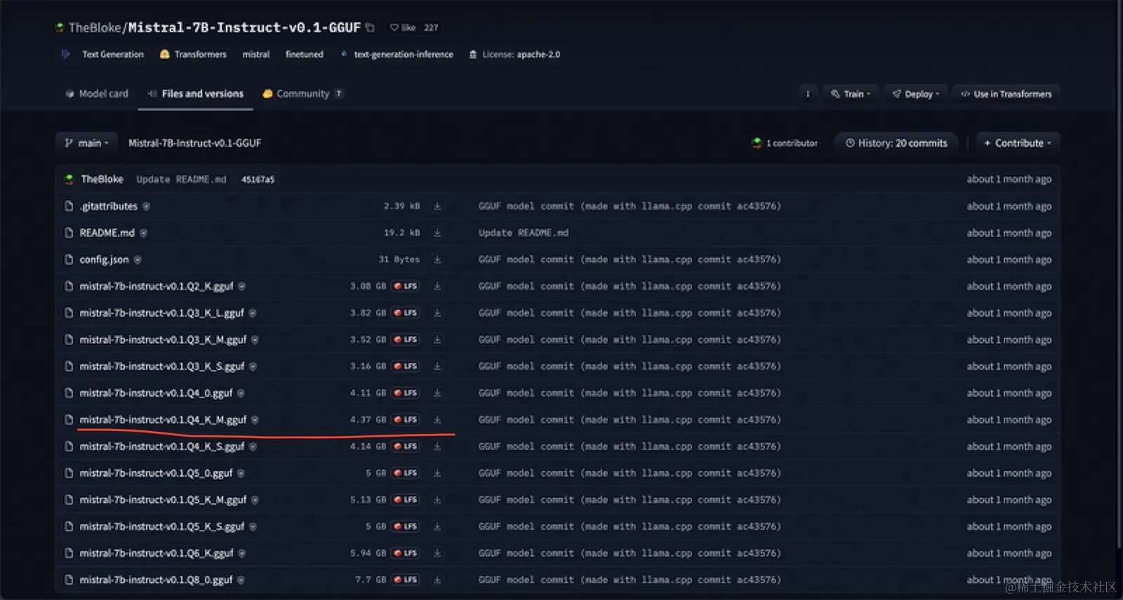Download README.md file
This screenshot has height=600, width=1123.
coord(437,233)
